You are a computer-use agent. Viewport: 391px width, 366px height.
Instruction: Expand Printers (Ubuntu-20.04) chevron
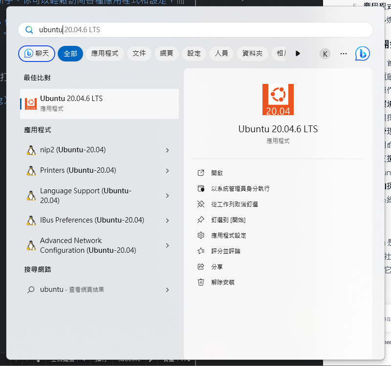pos(168,171)
